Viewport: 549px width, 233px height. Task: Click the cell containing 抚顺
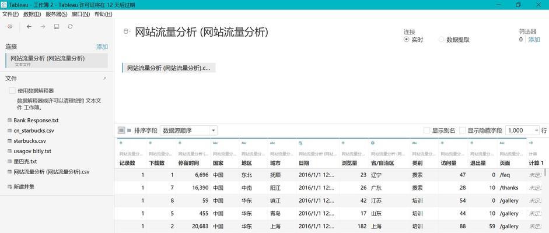(x=282, y=175)
